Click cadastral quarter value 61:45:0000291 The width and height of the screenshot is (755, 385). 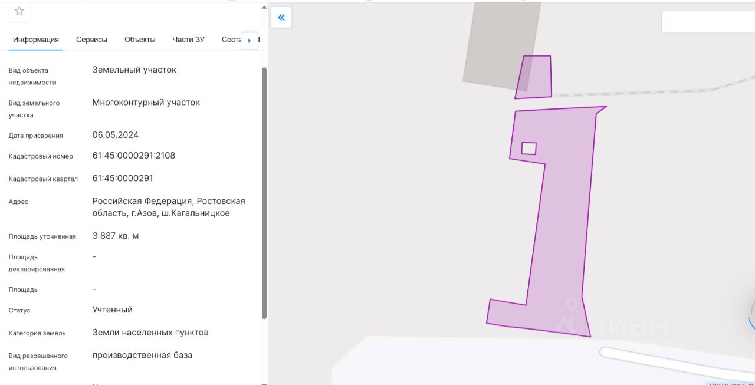point(123,178)
